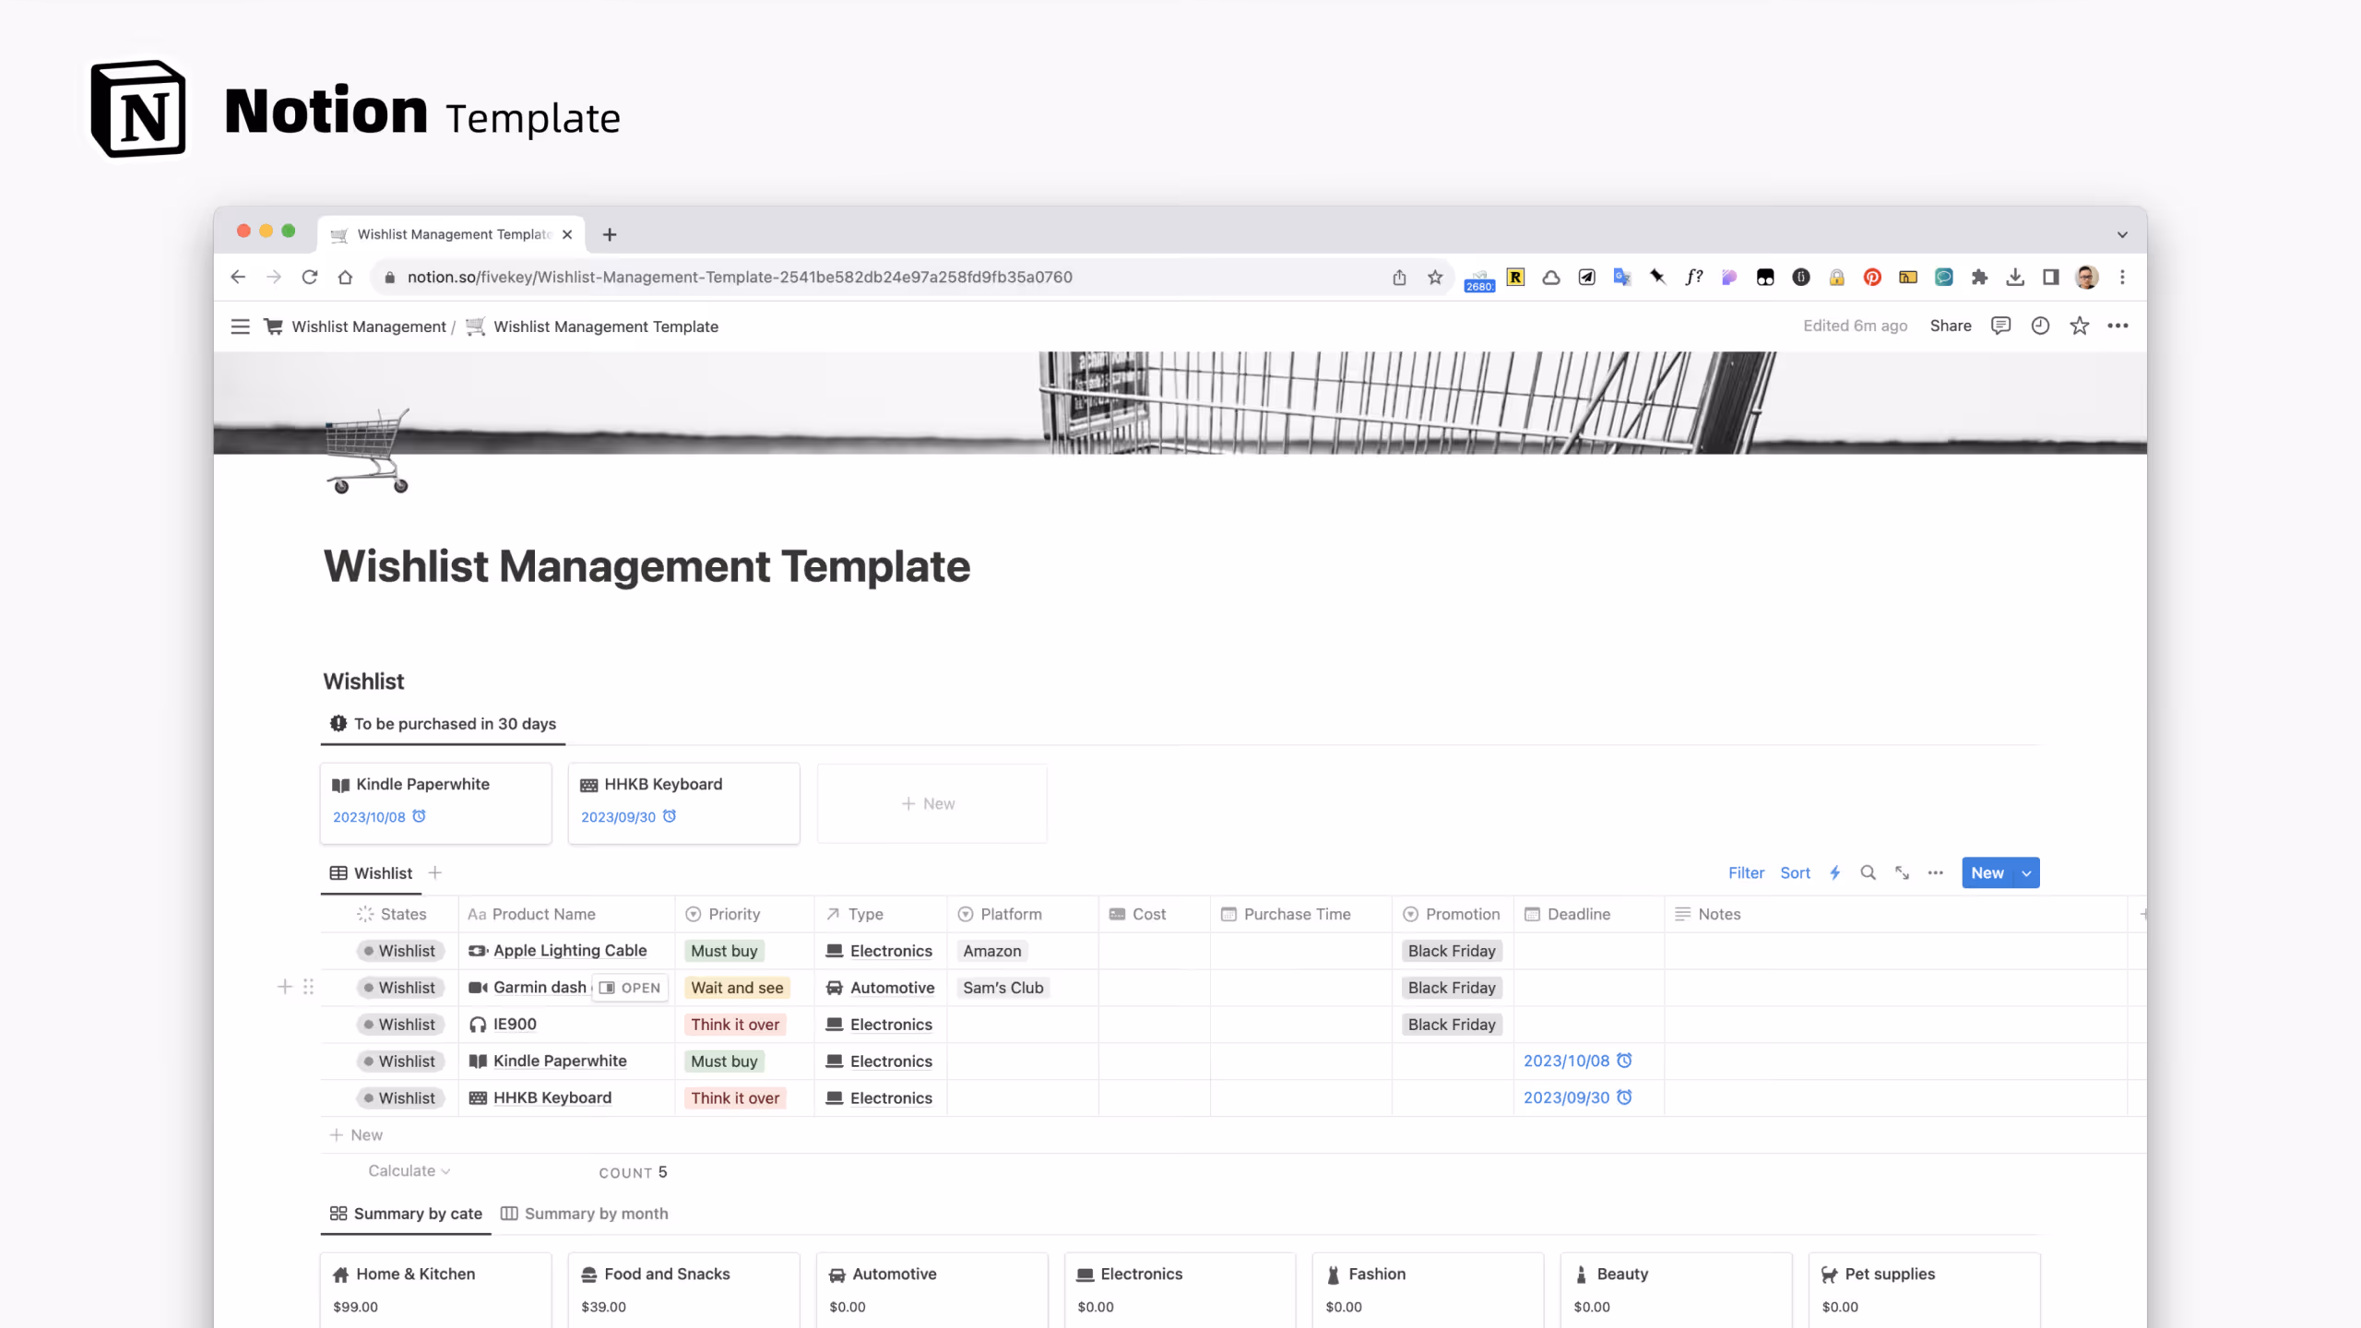Open the HHKB Keyboard gallery card
This screenshot has height=1328, width=2361.
click(x=683, y=802)
